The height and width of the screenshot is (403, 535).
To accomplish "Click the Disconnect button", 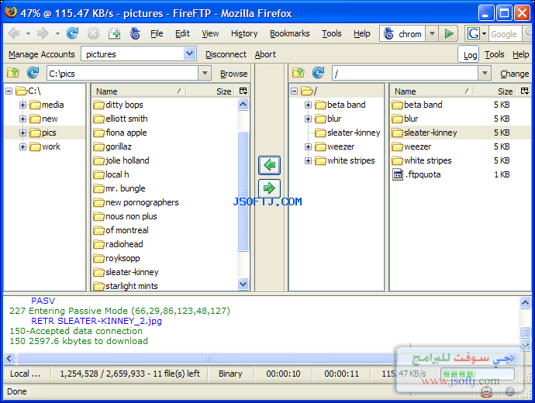I will tap(226, 54).
